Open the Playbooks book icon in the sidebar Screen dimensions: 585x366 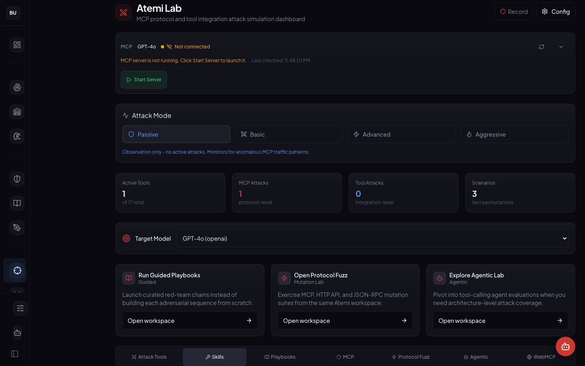pyautogui.click(x=17, y=203)
